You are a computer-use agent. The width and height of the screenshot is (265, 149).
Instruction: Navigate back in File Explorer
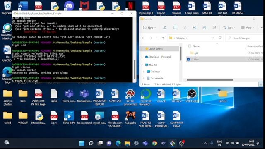click(x=143, y=38)
